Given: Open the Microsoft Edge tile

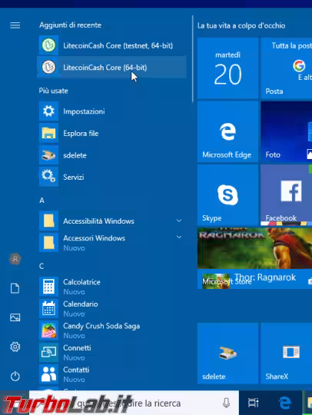Looking at the screenshot, I should click(x=227, y=131).
